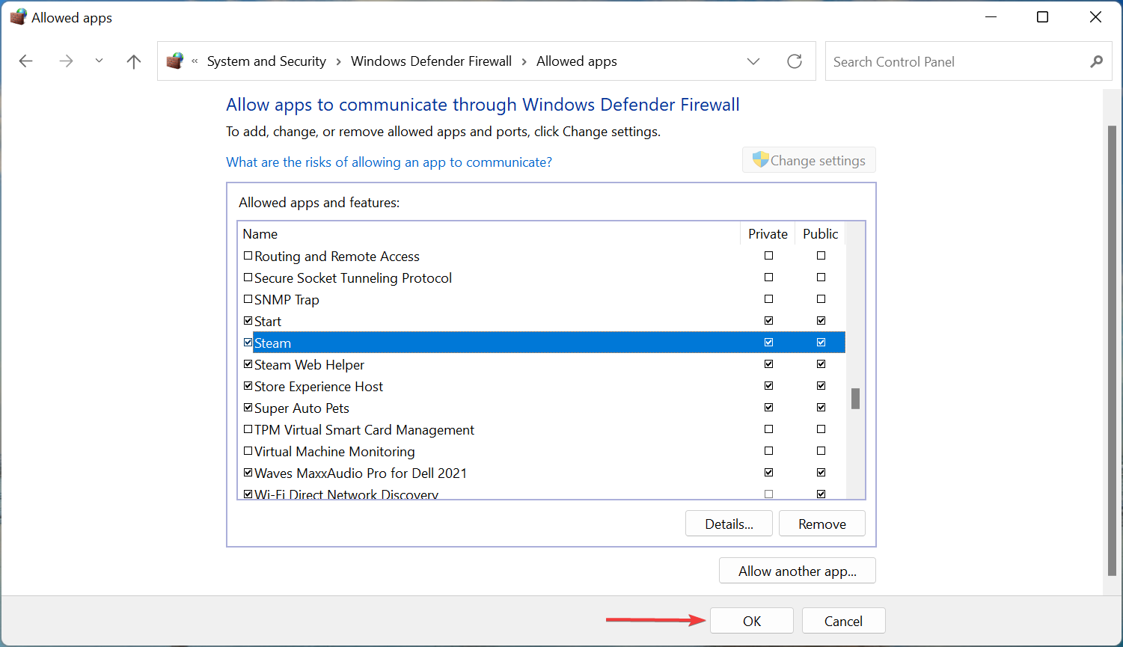Click the Allowed apps title bar icon
This screenshot has width=1123, height=647.
18,17
